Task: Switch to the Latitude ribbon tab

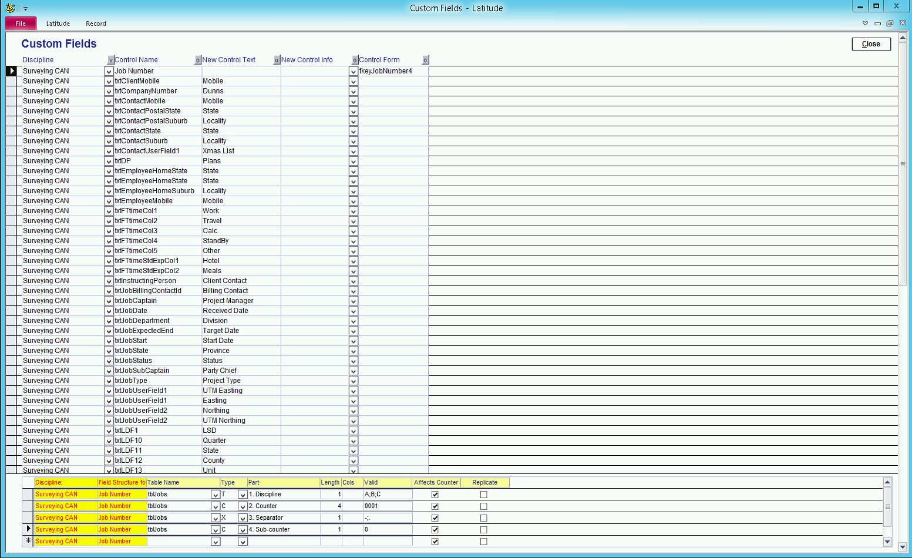Action: 58,23
